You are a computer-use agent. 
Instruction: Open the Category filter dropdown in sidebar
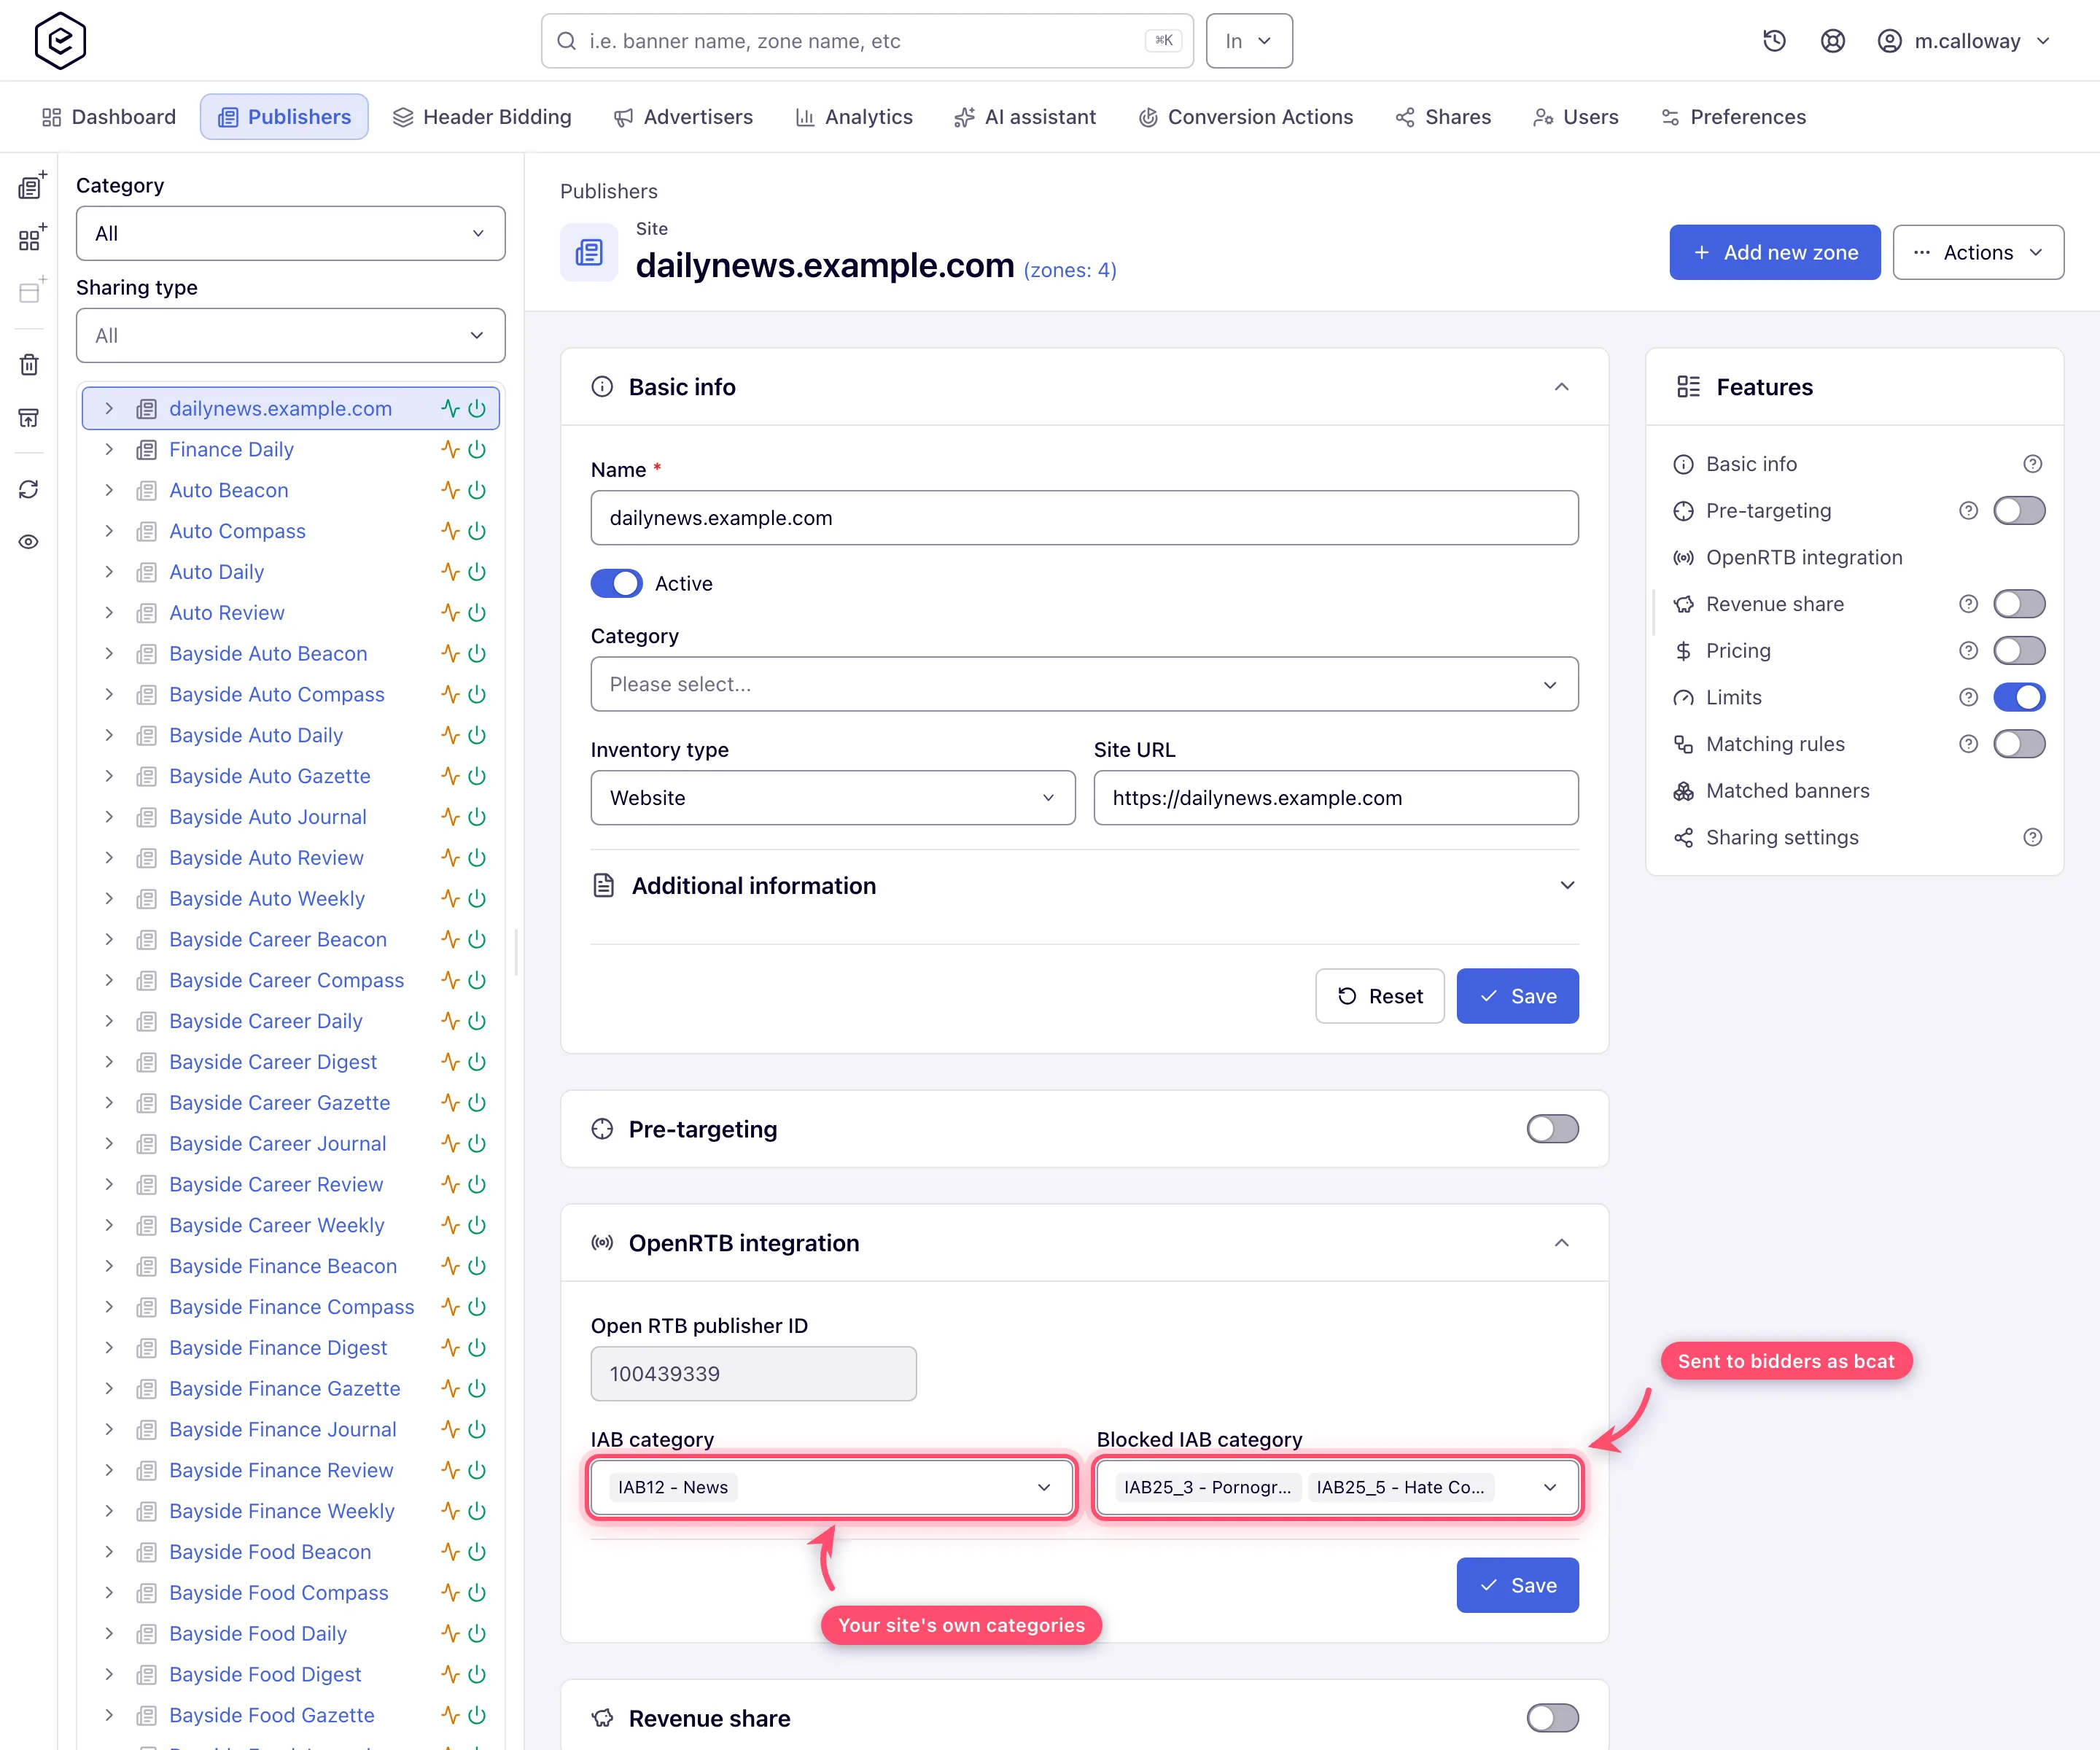pos(290,234)
